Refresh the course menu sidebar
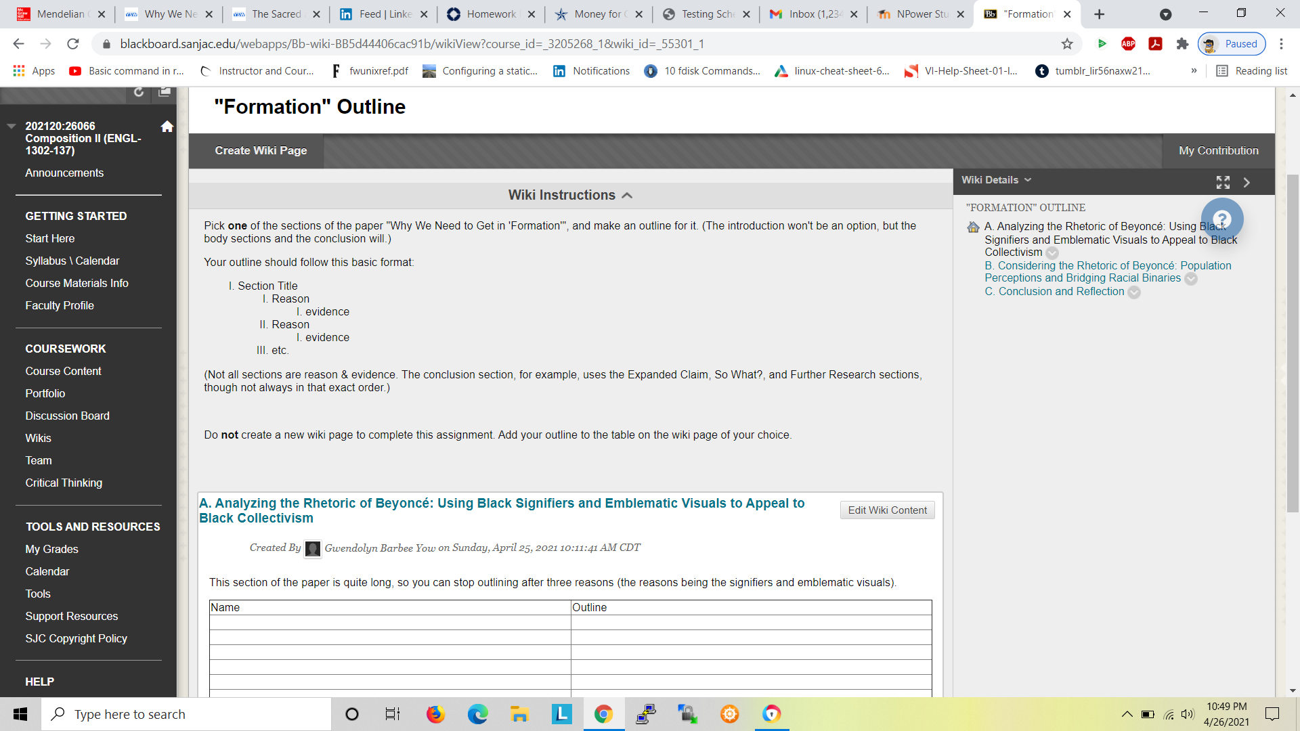 (x=139, y=92)
